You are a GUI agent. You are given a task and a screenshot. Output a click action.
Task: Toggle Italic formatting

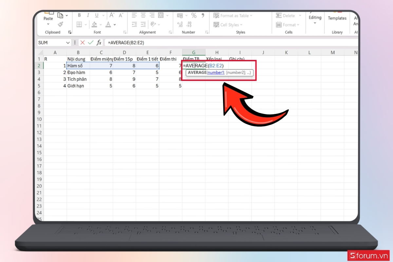pyautogui.click(x=88, y=15)
